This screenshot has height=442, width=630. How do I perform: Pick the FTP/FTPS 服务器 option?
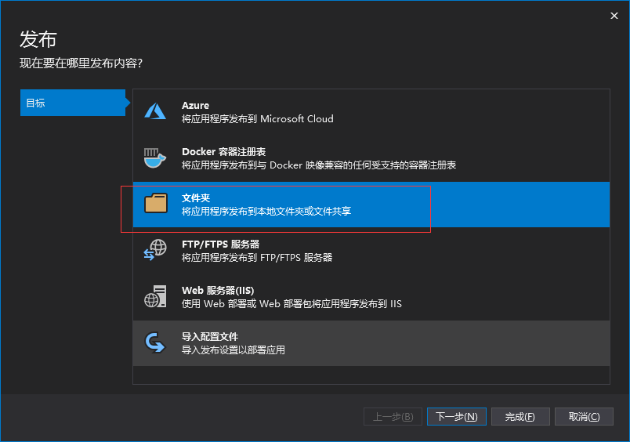[x=371, y=251]
